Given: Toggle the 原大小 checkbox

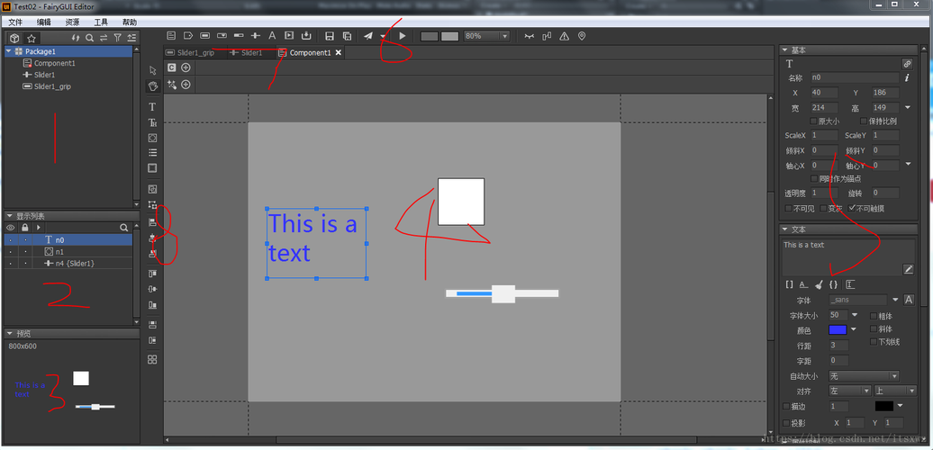Looking at the screenshot, I should click(814, 121).
